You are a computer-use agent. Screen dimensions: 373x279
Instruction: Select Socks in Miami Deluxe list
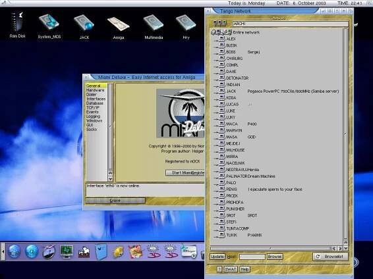(97, 129)
